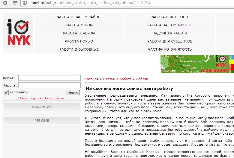Click paragraph starting 'И никого не волнует'
This screenshot has width=234, height=158.
coord(159,126)
